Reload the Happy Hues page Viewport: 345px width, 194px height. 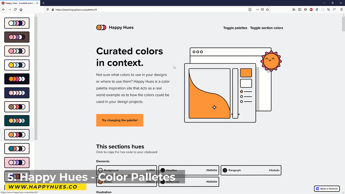[x=15, y=9]
